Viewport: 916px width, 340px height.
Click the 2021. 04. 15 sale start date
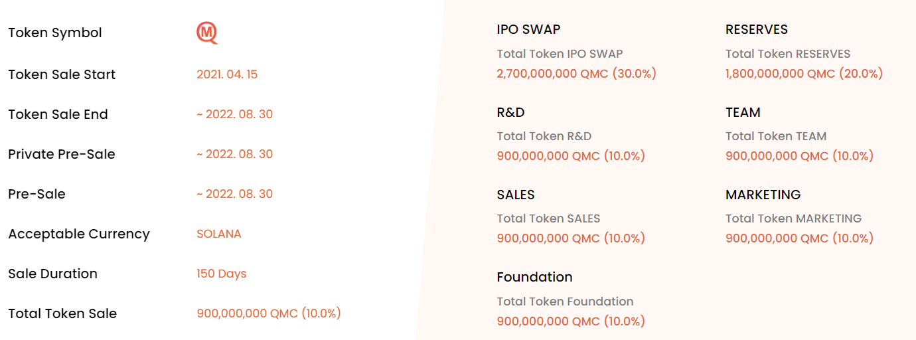(227, 74)
